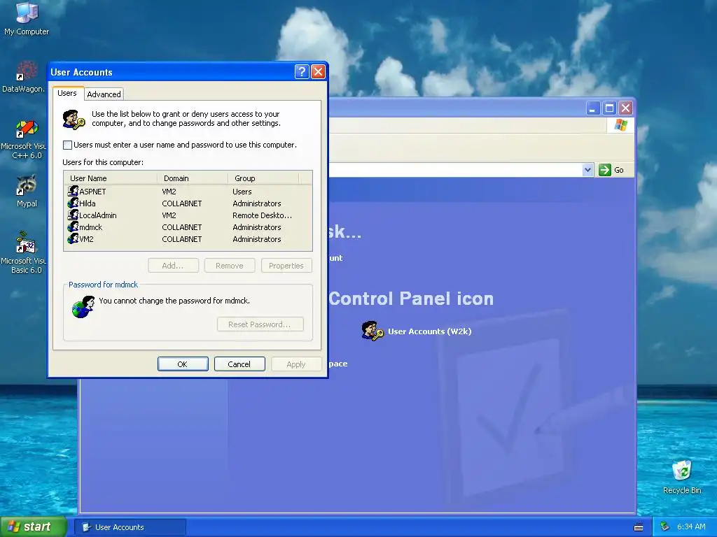Screen dimensions: 717x537
Task: Click the Domain column header
Action: (193, 178)
